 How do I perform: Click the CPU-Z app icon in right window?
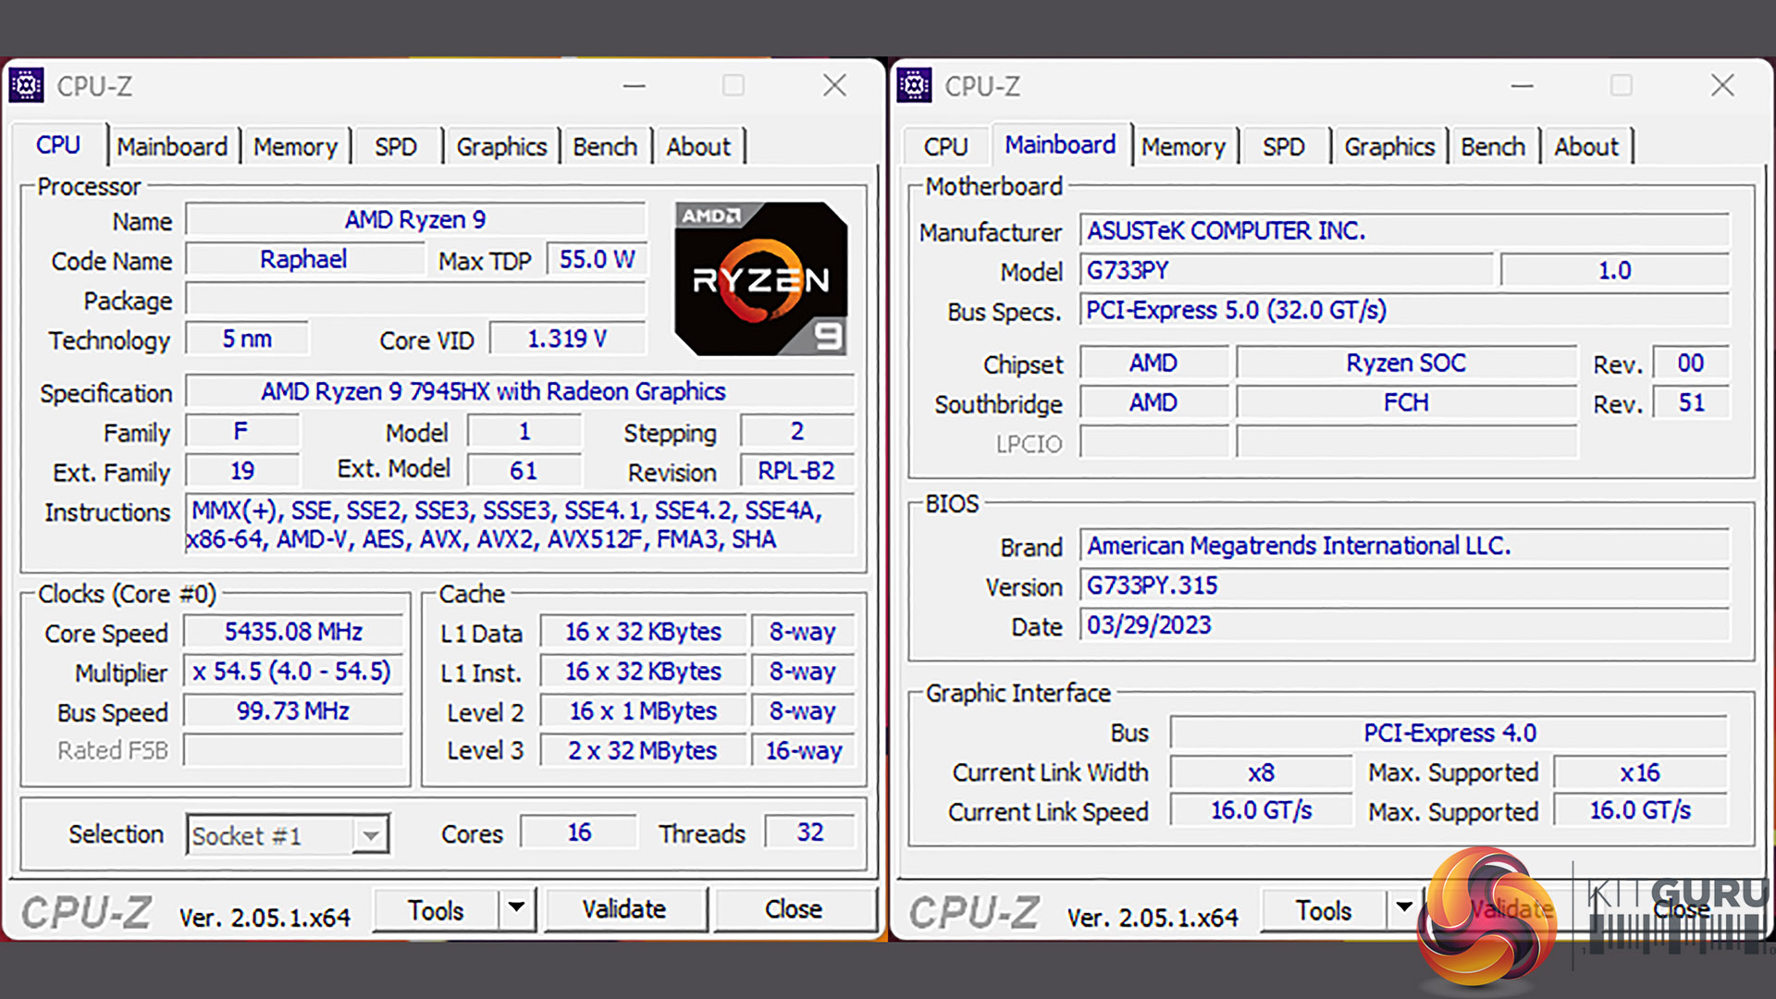914,86
